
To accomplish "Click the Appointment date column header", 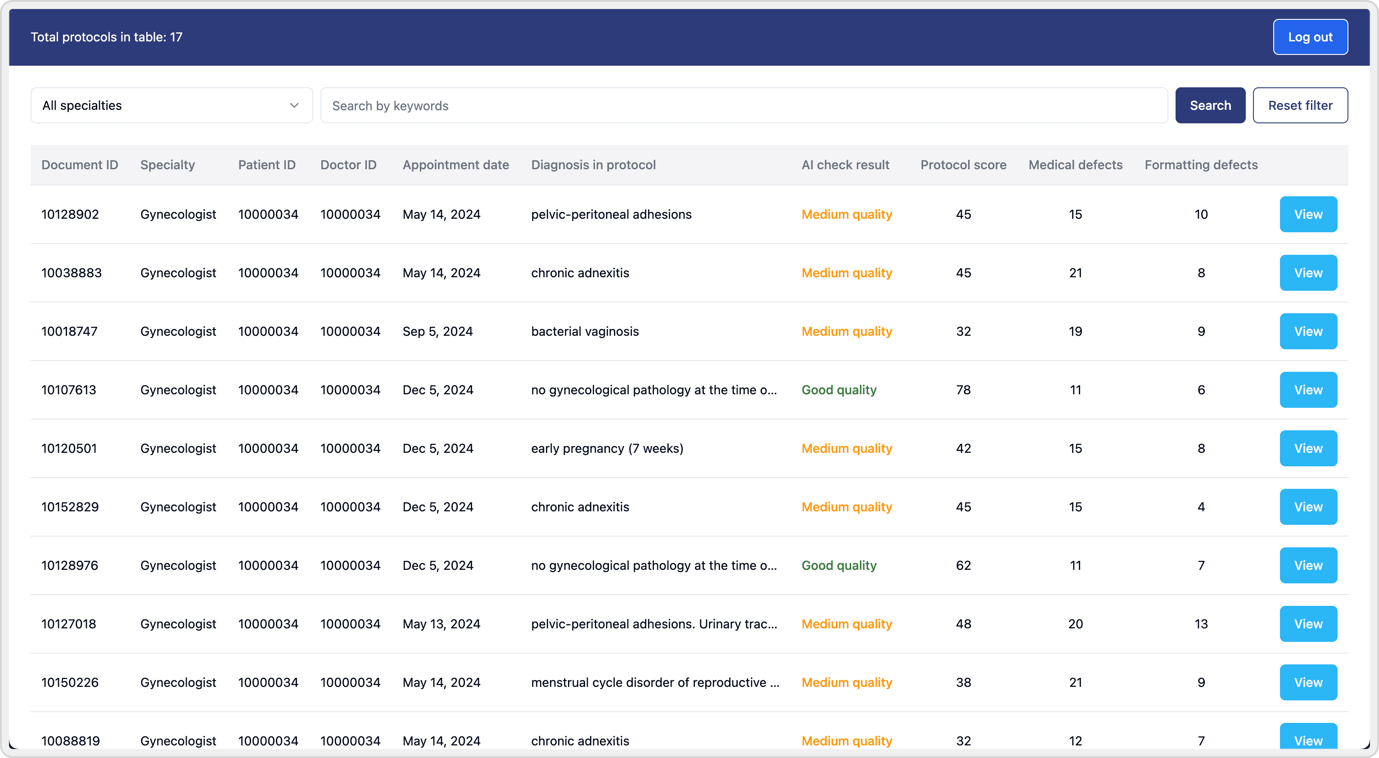I will point(455,165).
